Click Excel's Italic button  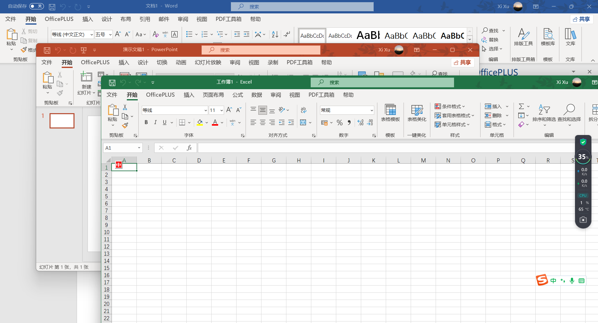[155, 123]
